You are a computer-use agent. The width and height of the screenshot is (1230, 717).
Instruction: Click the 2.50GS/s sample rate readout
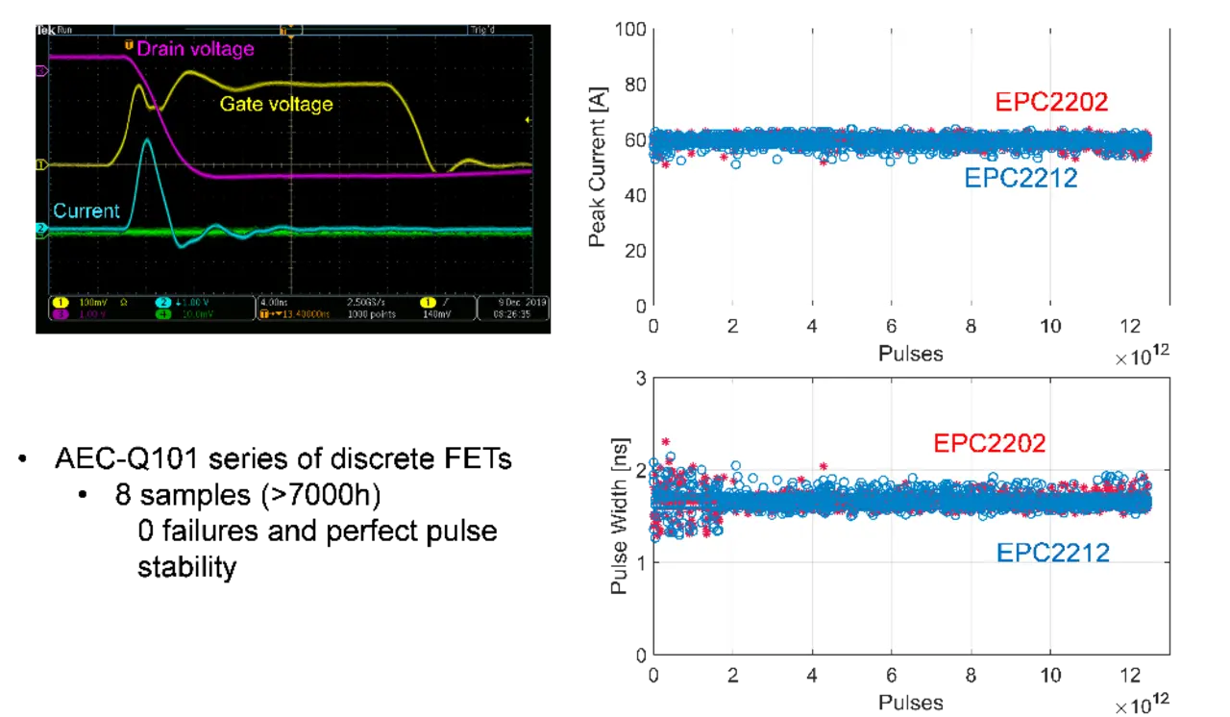tap(366, 303)
